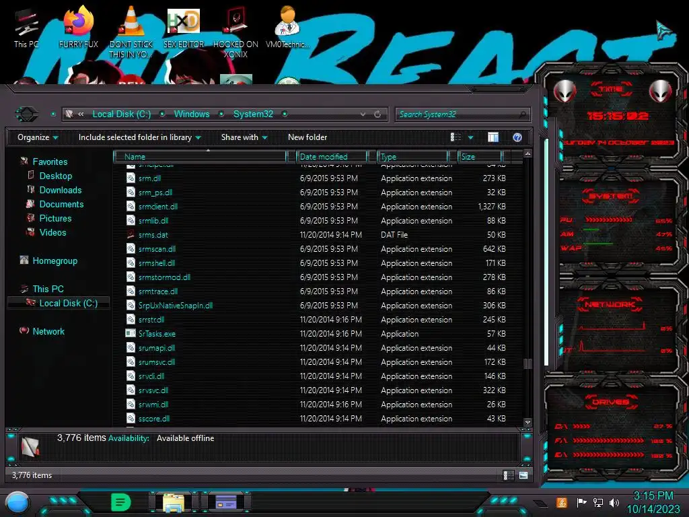Open the VMOTechnic desktop icon

[288, 27]
